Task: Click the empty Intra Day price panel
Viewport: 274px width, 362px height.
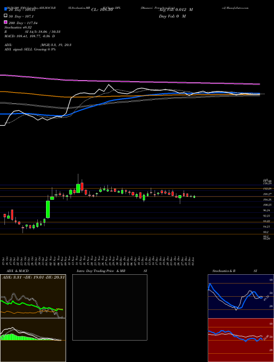Action: click(110, 307)
